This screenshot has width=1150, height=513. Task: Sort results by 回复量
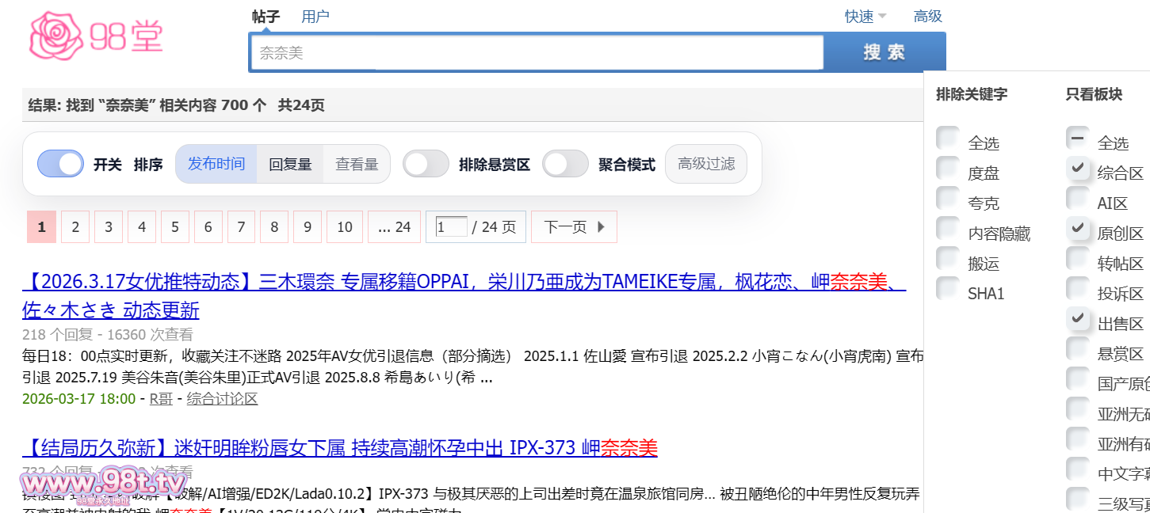click(x=290, y=164)
